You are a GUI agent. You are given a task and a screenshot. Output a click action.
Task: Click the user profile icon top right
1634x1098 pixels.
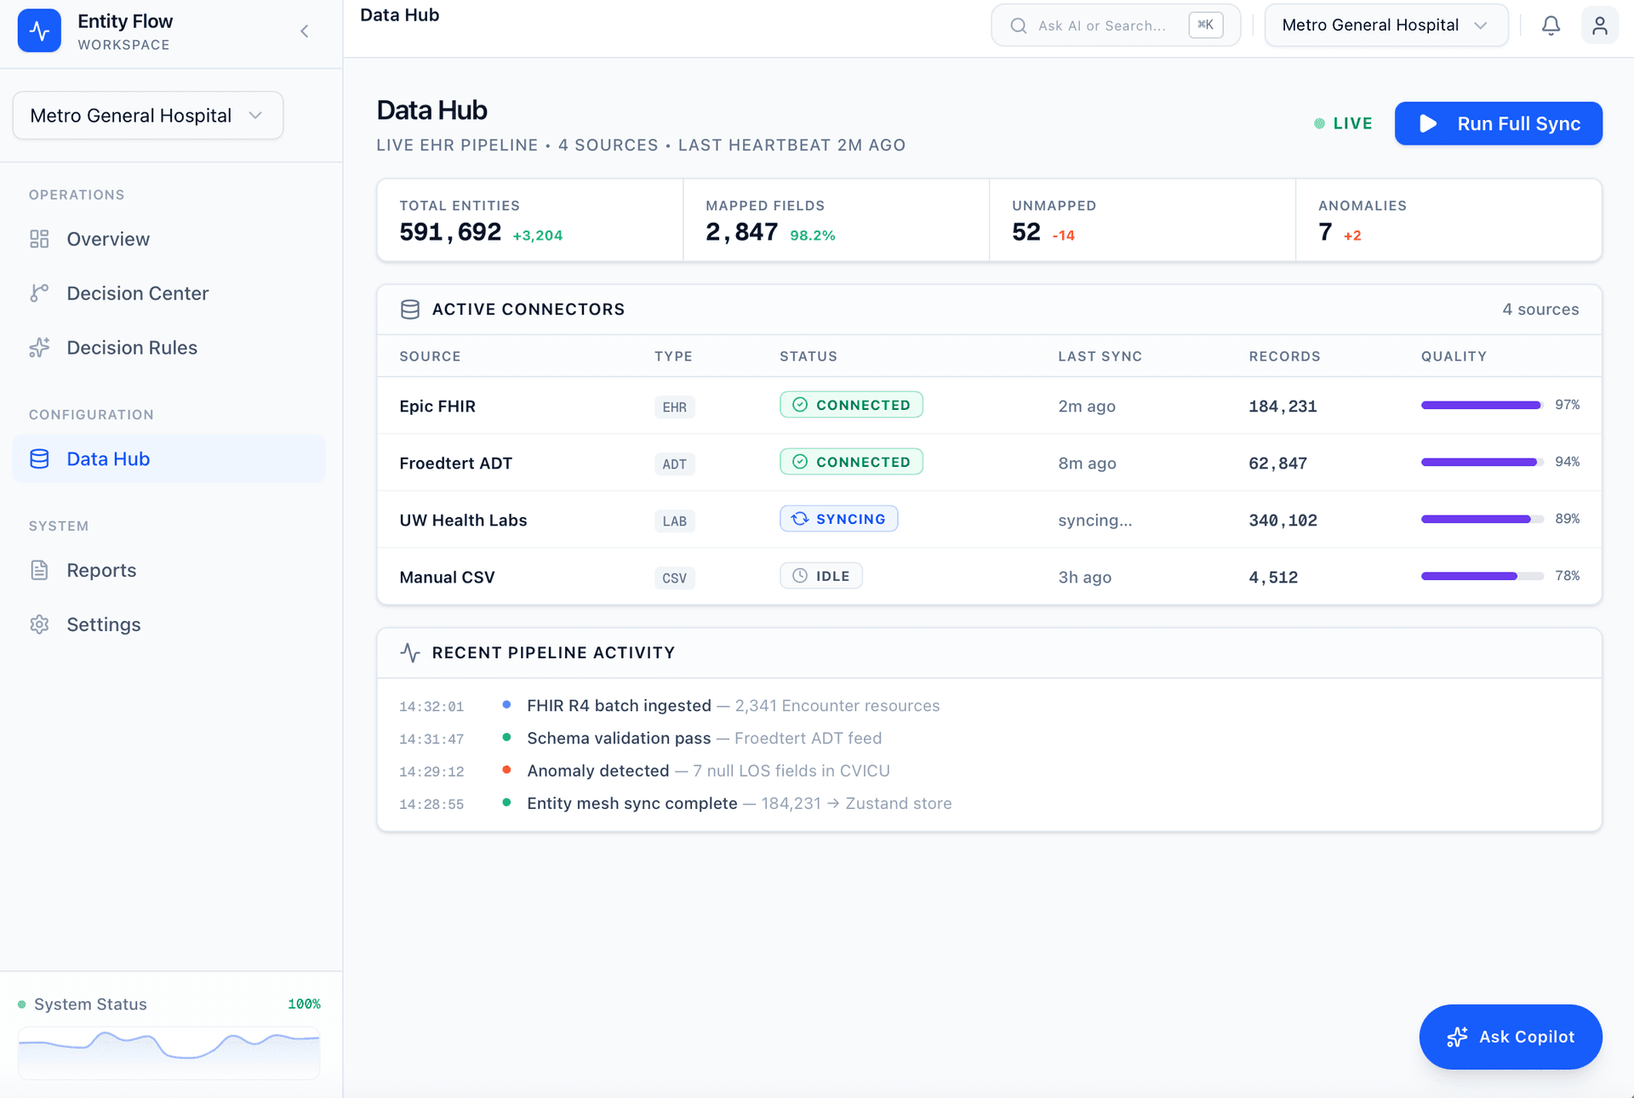(x=1601, y=26)
